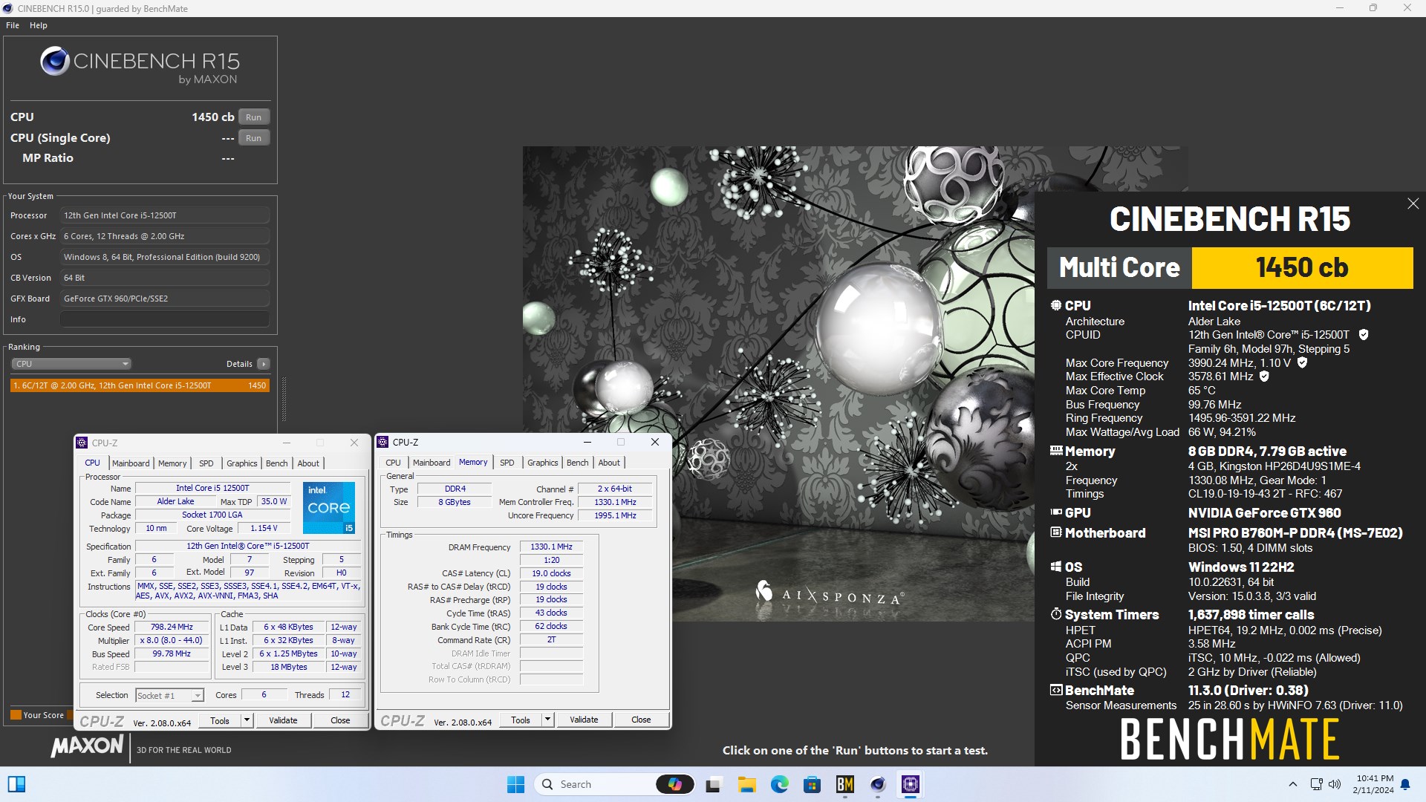The height and width of the screenshot is (802, 1426).
Task: Open Mainboard tab in right CPU-Z
Action: point(432,463)
